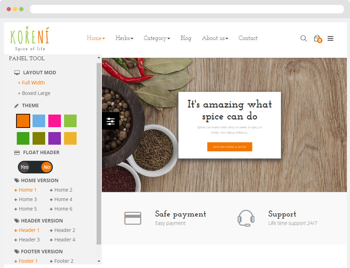The image size is (350, 268).
Task: Click the panel tool sliders icon
Action: 111,121
